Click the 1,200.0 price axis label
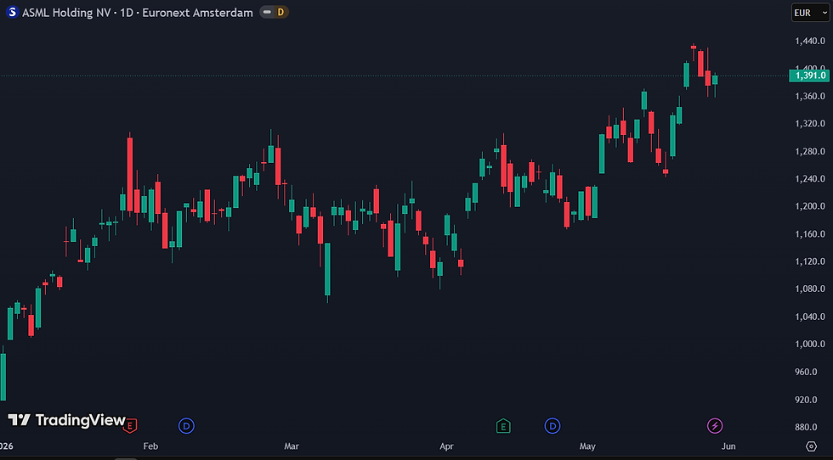This screenshot has width=833, height=460. (x=810, y=206)
